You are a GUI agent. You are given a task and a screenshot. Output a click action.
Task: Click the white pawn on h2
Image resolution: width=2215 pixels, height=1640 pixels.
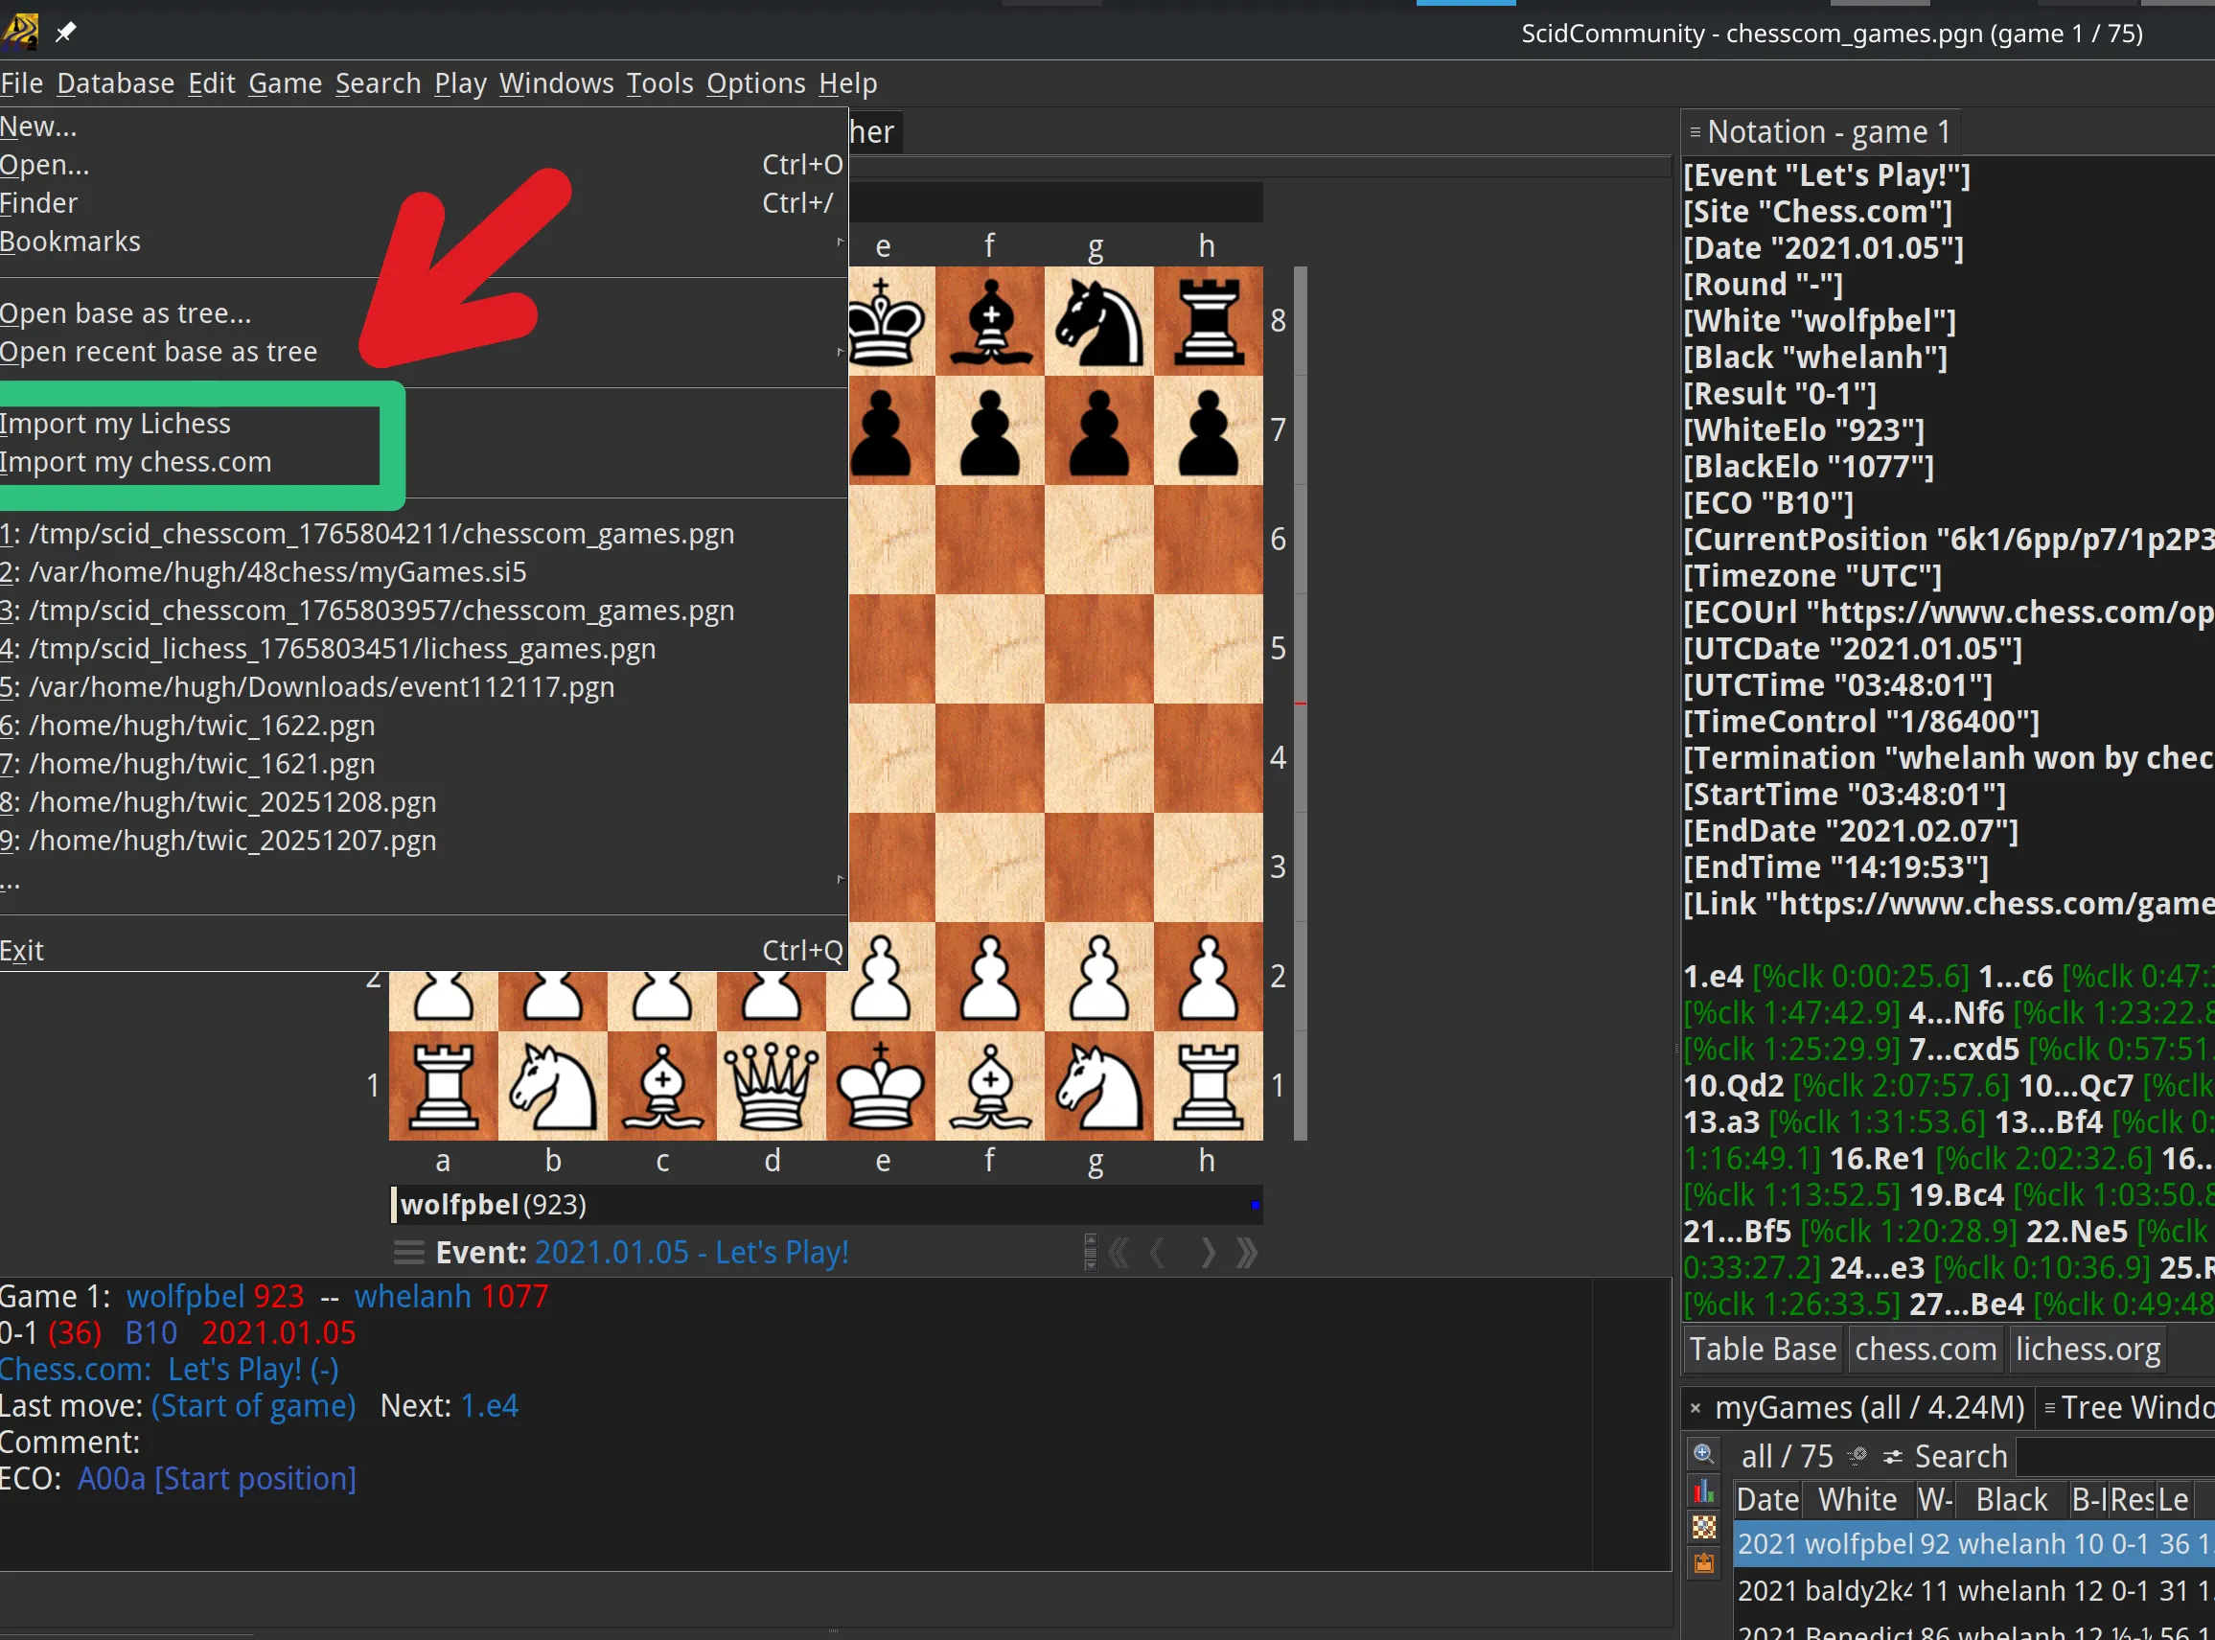(x=1209, y=977)
